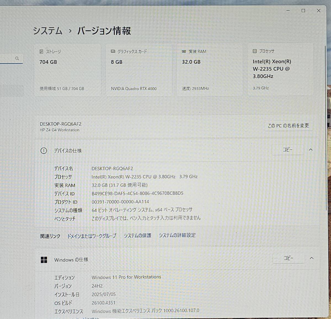Select デバイス ID value B499CE98-DAF5-4C54
Screen dimensions: 331x319
point(137,193)
